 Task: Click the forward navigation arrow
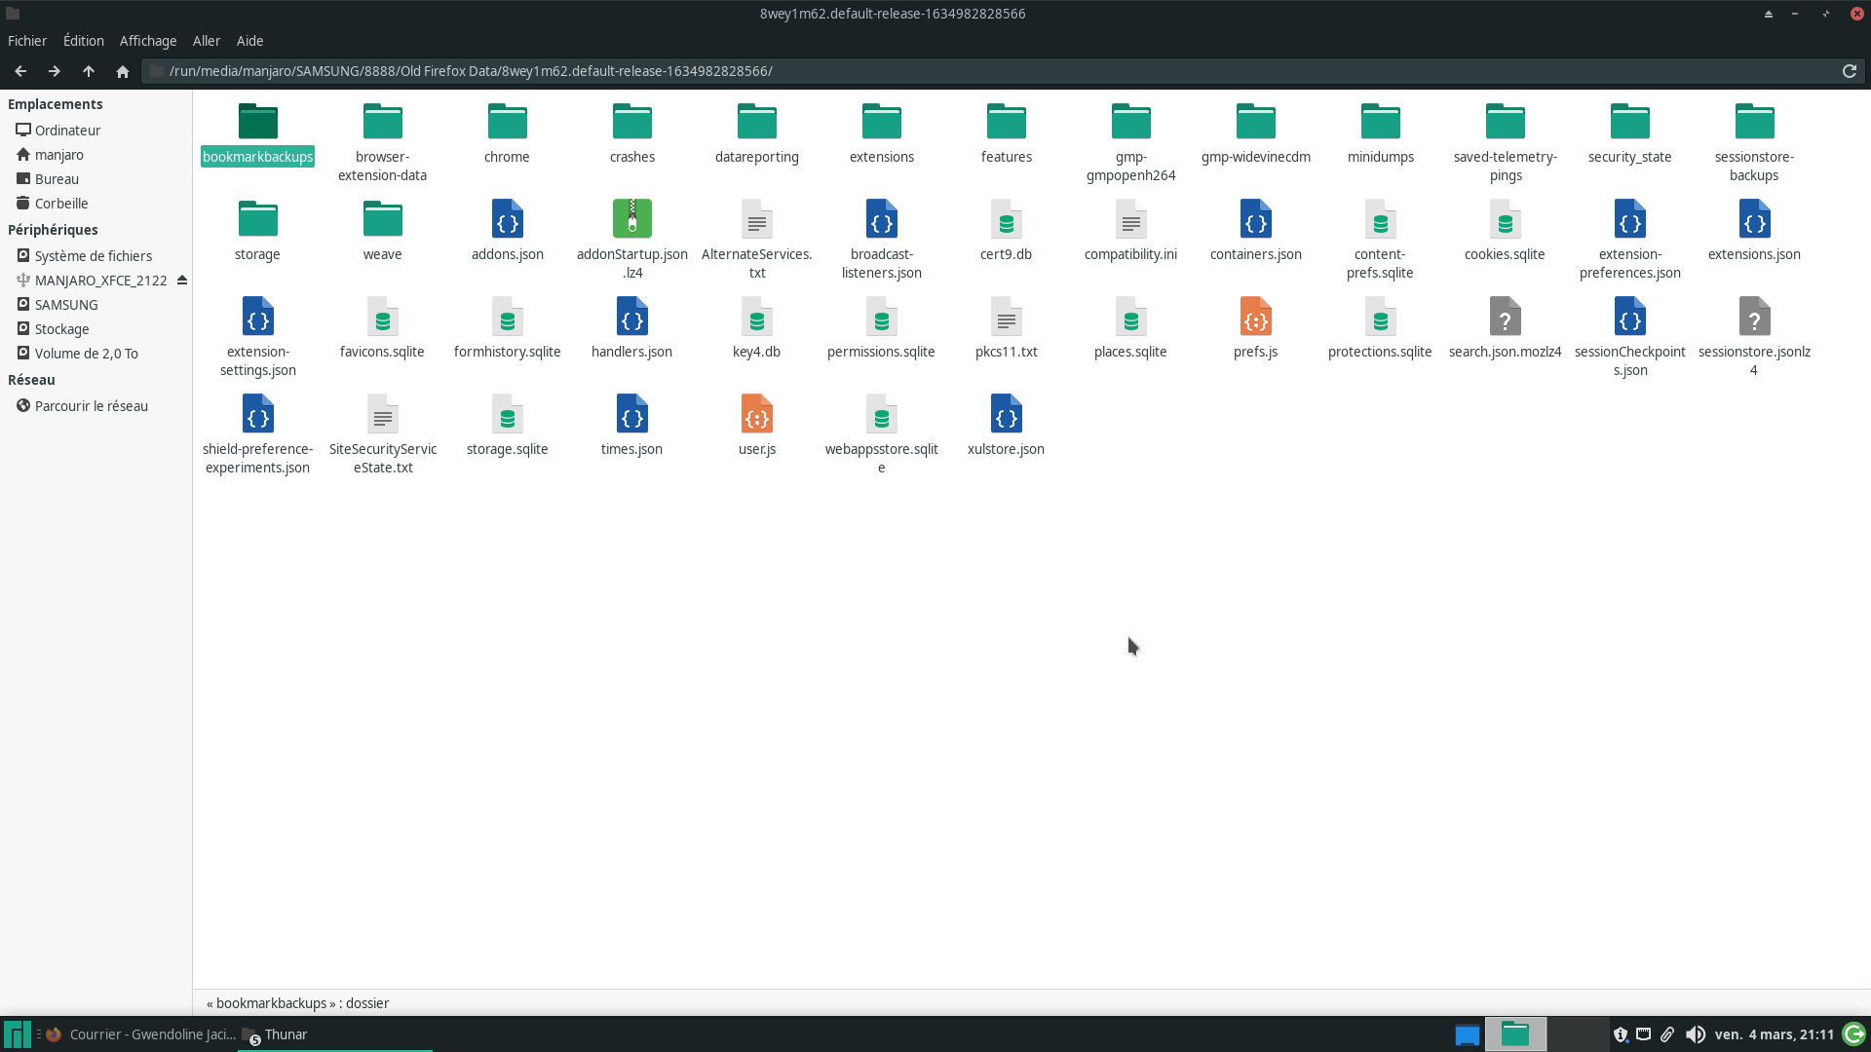[x=55, y=71]
